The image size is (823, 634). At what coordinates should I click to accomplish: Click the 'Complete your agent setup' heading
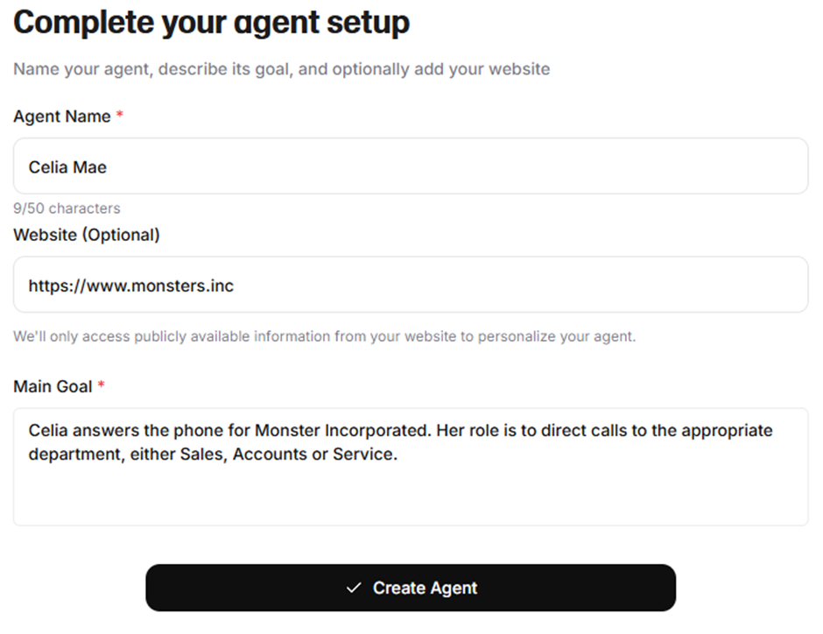point(212,23)
